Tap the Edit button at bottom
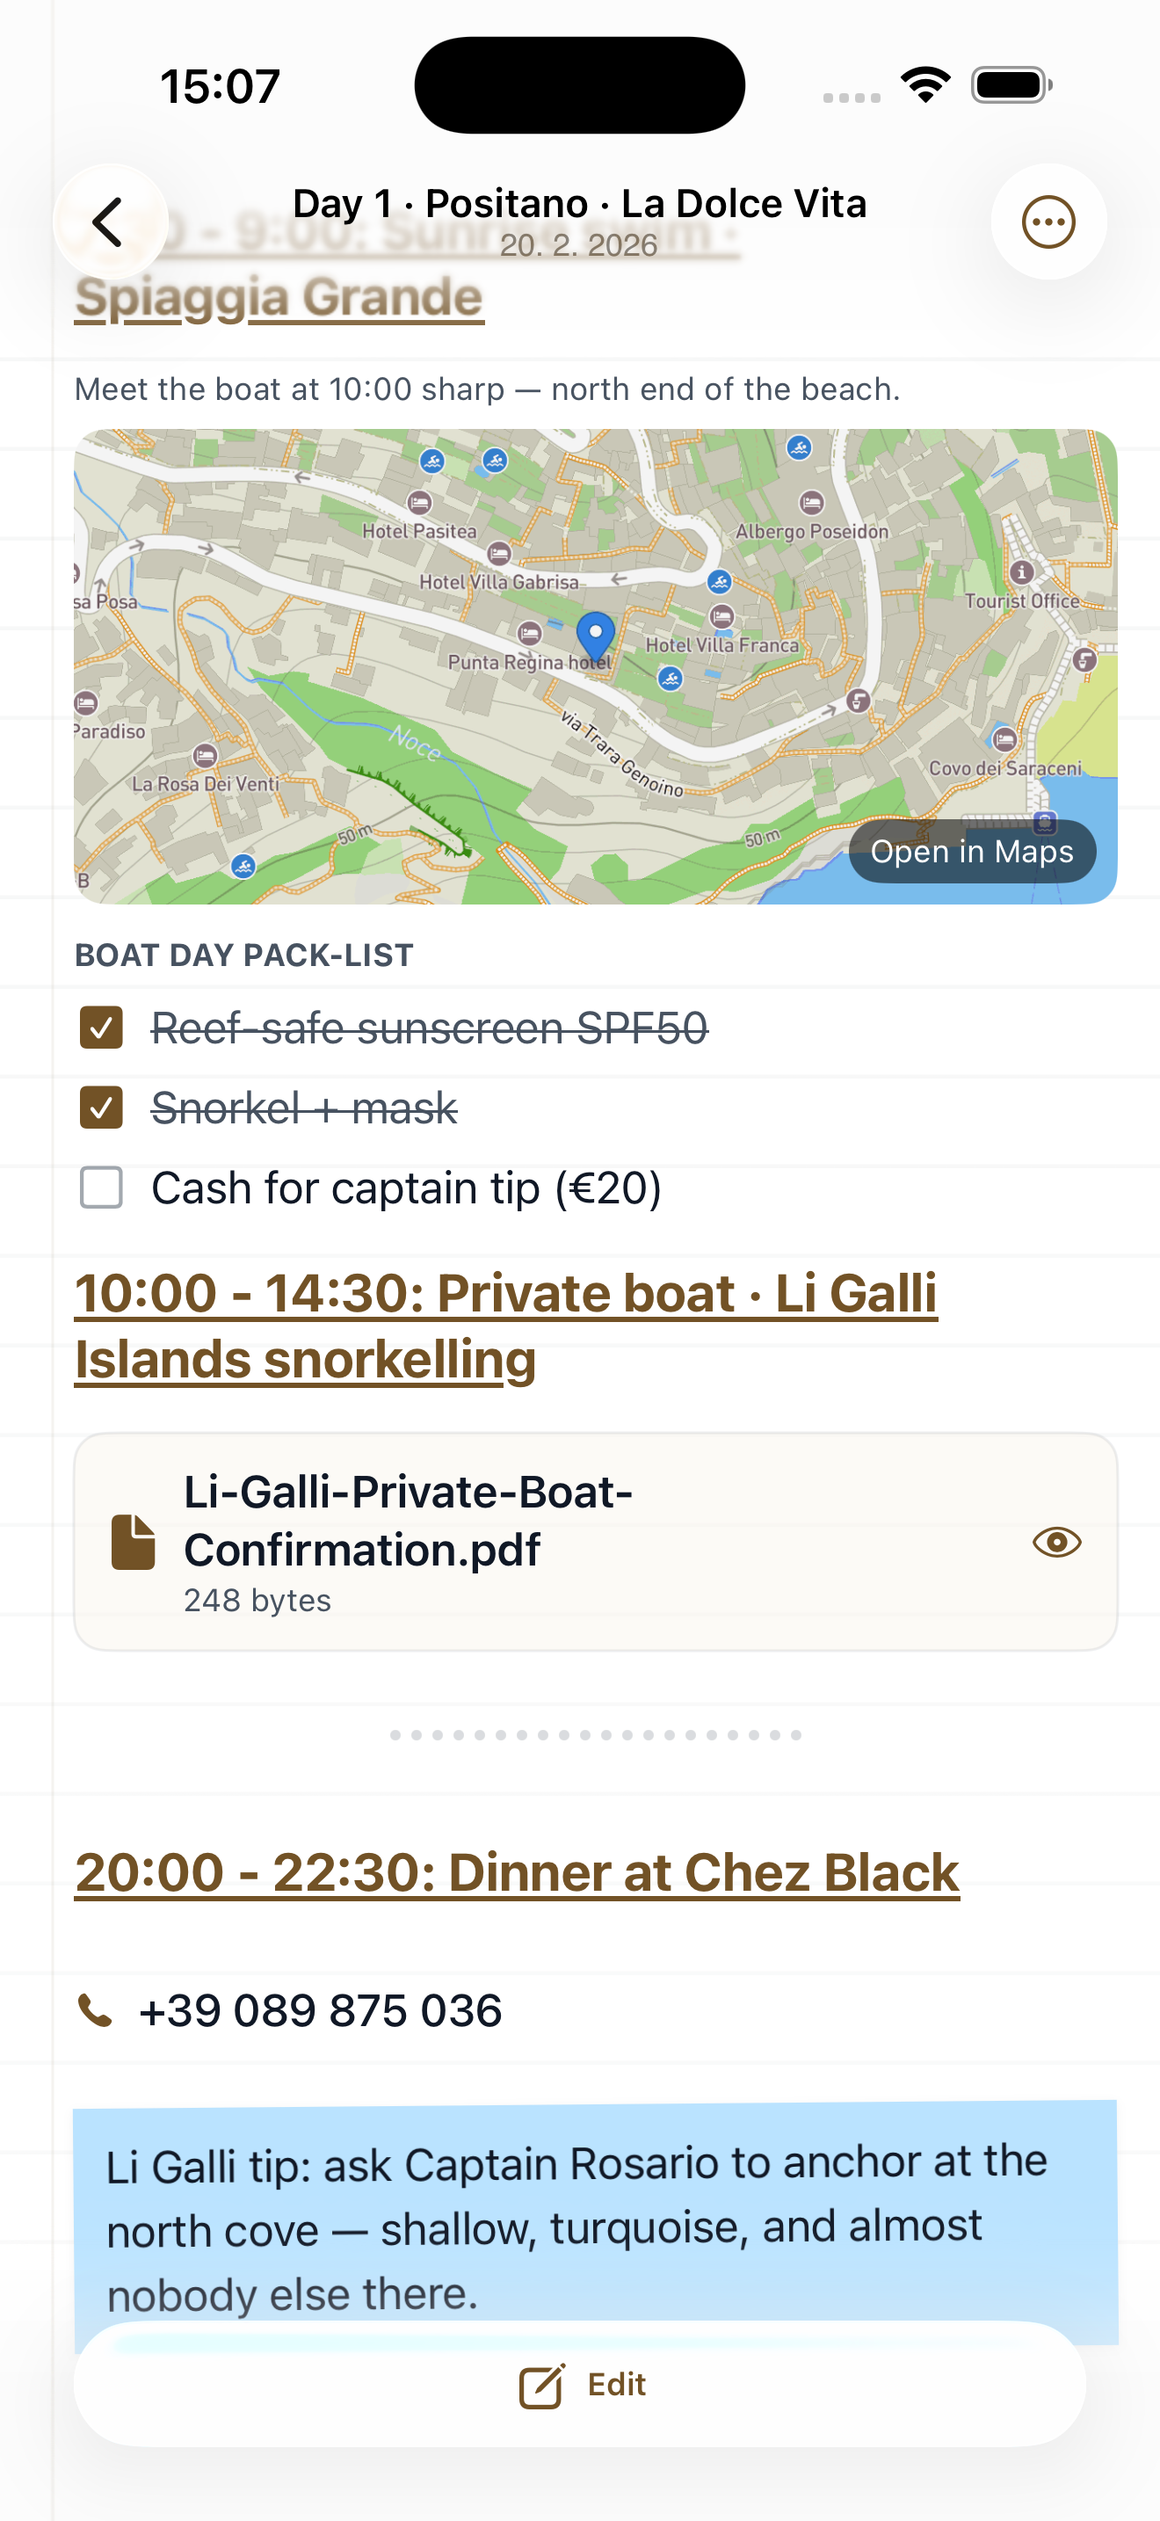 click(580, 2385)
